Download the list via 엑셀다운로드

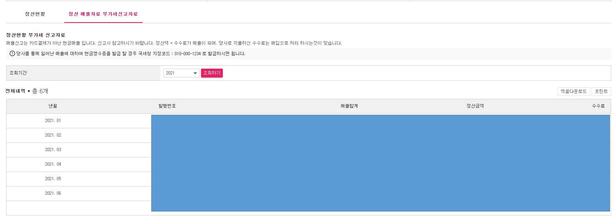pos(574,92)
